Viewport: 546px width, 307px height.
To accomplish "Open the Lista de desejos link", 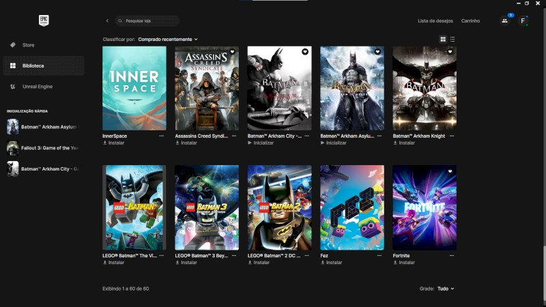I will coord(435,21).
